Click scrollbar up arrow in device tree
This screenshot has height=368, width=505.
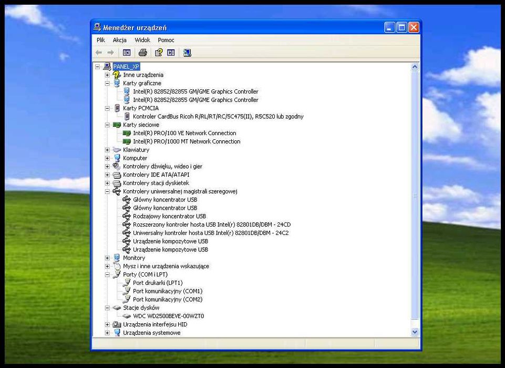(x=415, y=67)
